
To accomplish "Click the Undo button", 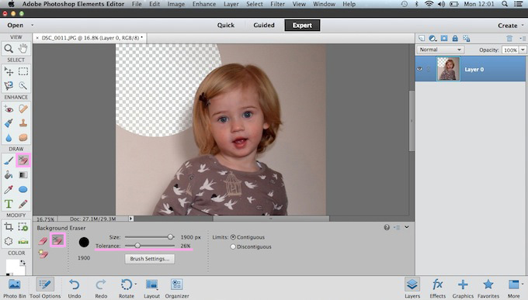I will [75, 288].
